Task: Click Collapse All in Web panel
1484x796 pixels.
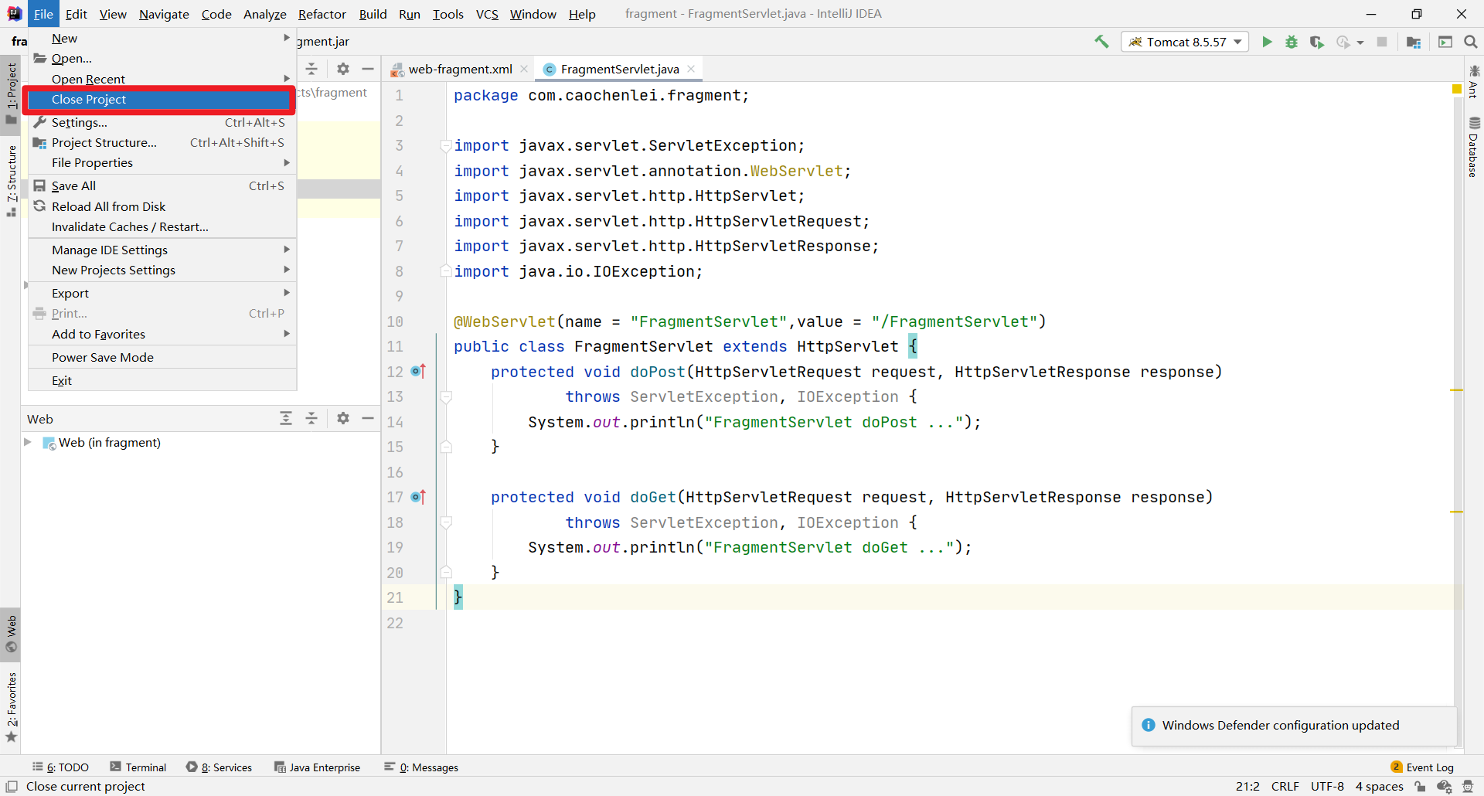Action: (311, 418)
